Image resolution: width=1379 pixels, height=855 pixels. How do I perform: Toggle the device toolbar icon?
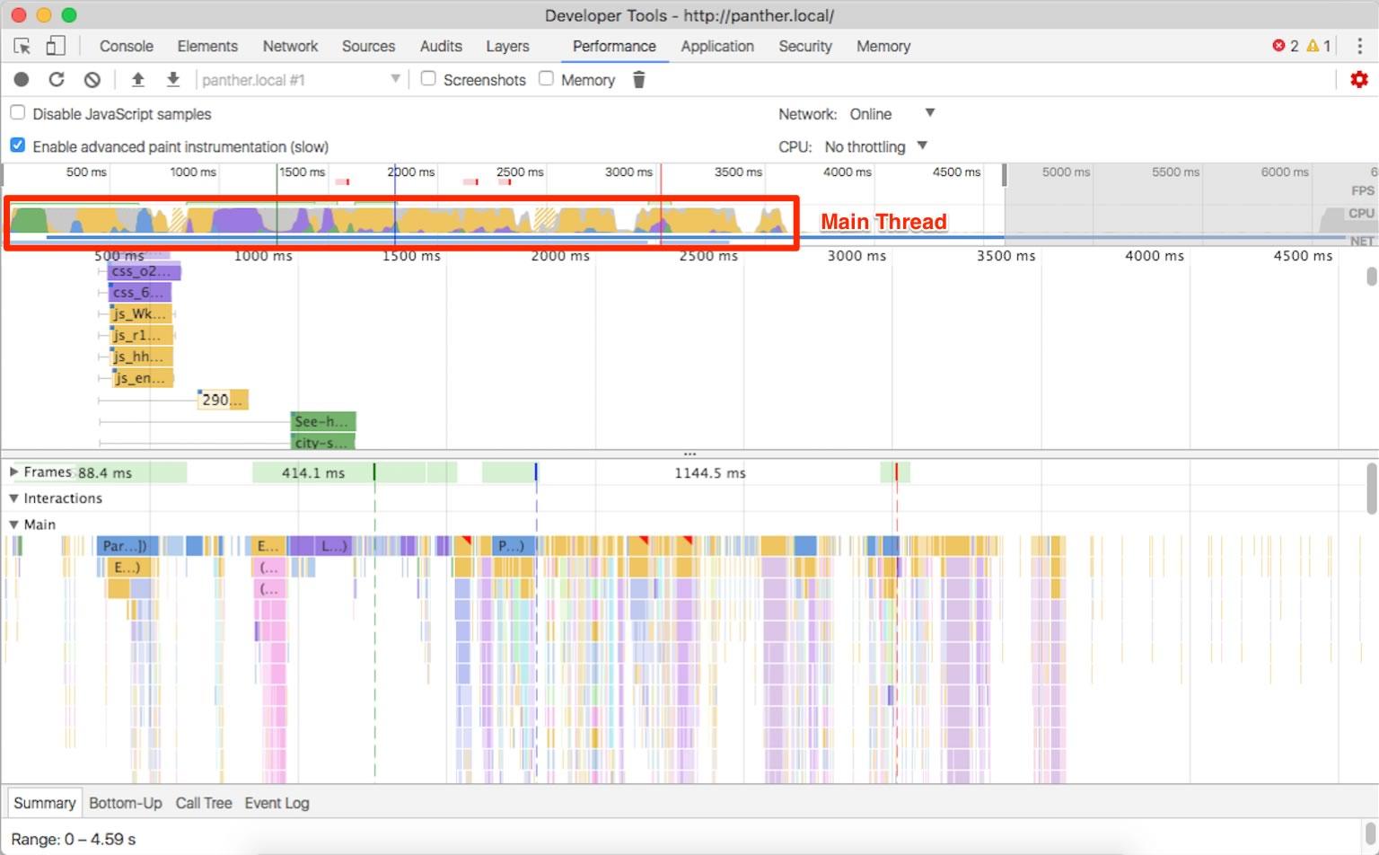(x=56, y=45)
